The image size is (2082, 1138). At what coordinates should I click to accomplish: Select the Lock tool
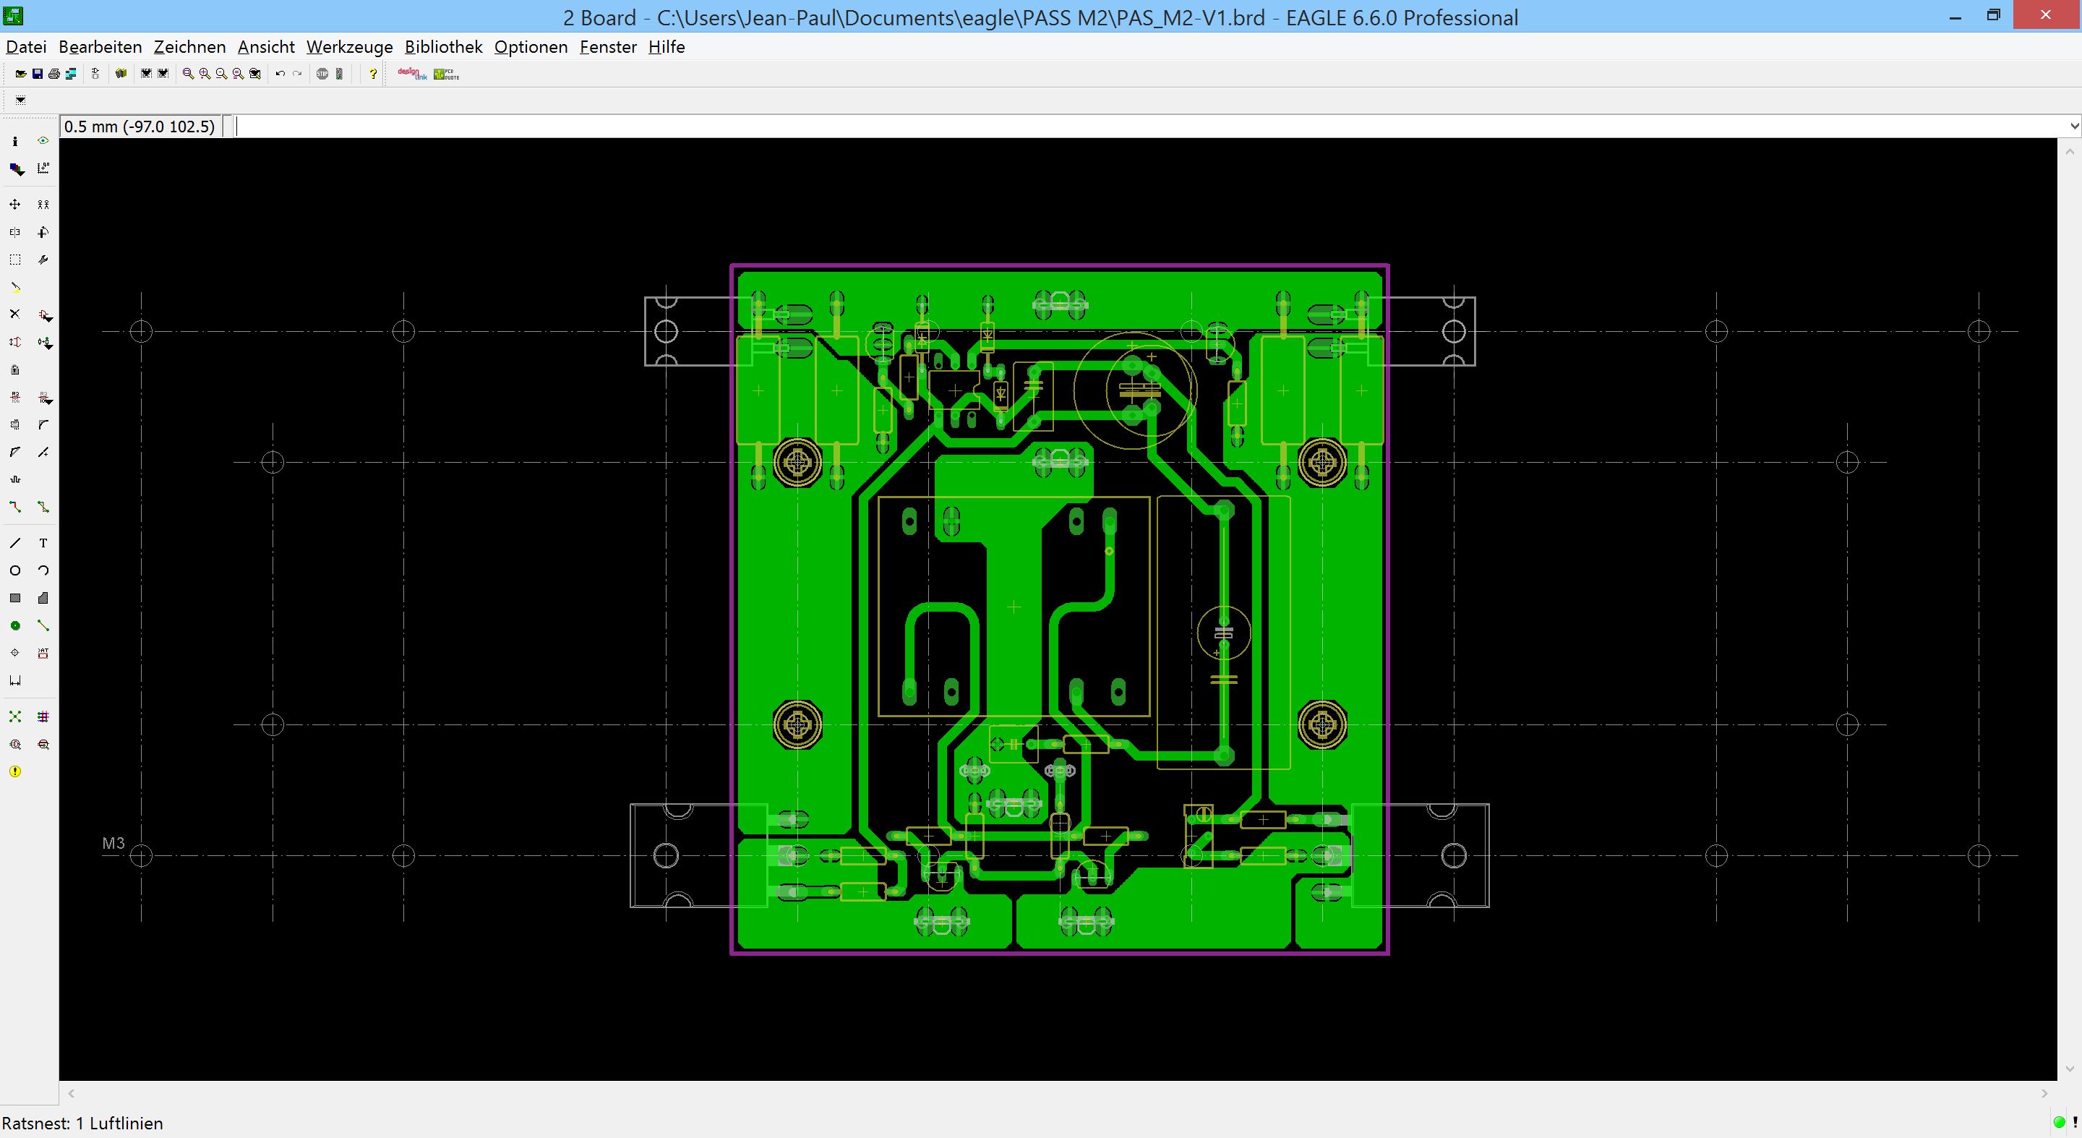pyautogui.click(x=14, y=369)
